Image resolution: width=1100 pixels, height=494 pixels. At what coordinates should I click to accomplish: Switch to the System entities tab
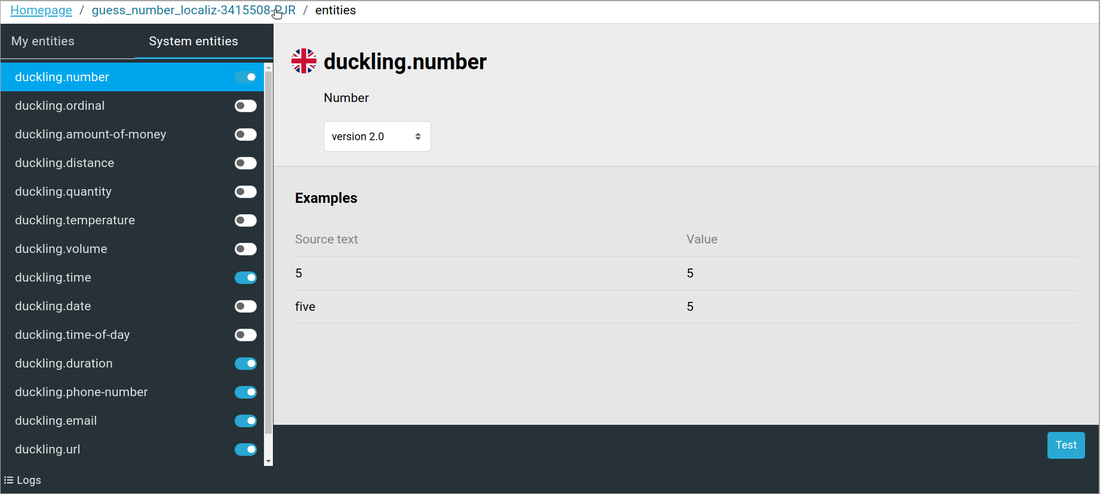point(193,41)
